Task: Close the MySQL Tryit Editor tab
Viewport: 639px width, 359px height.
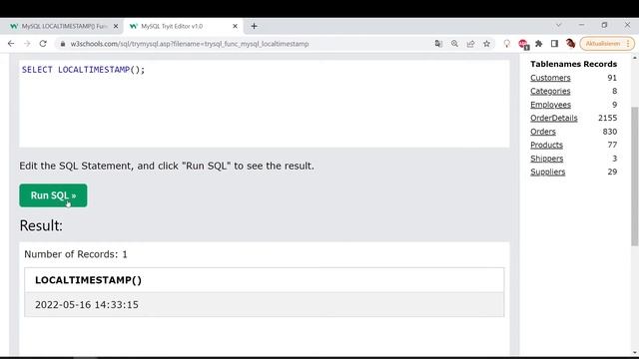Action: [236, 26]
